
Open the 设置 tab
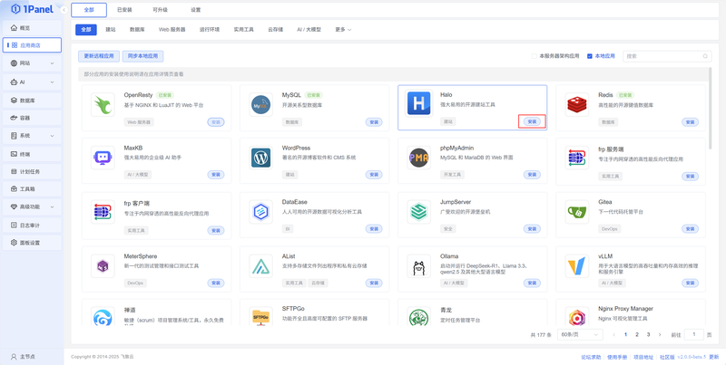(x=195, y=10)
